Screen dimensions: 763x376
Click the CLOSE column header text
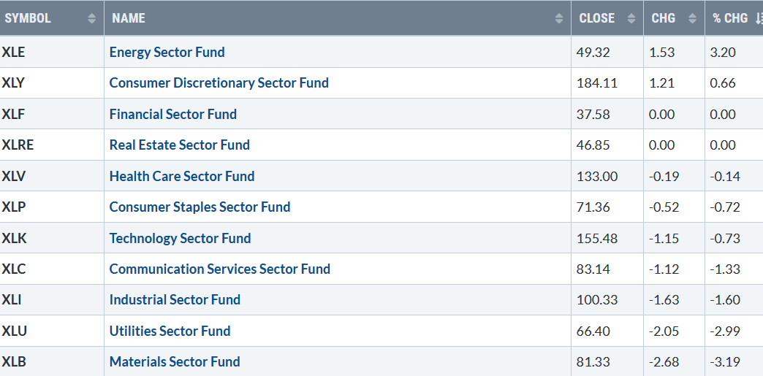(x=596, y=18)
